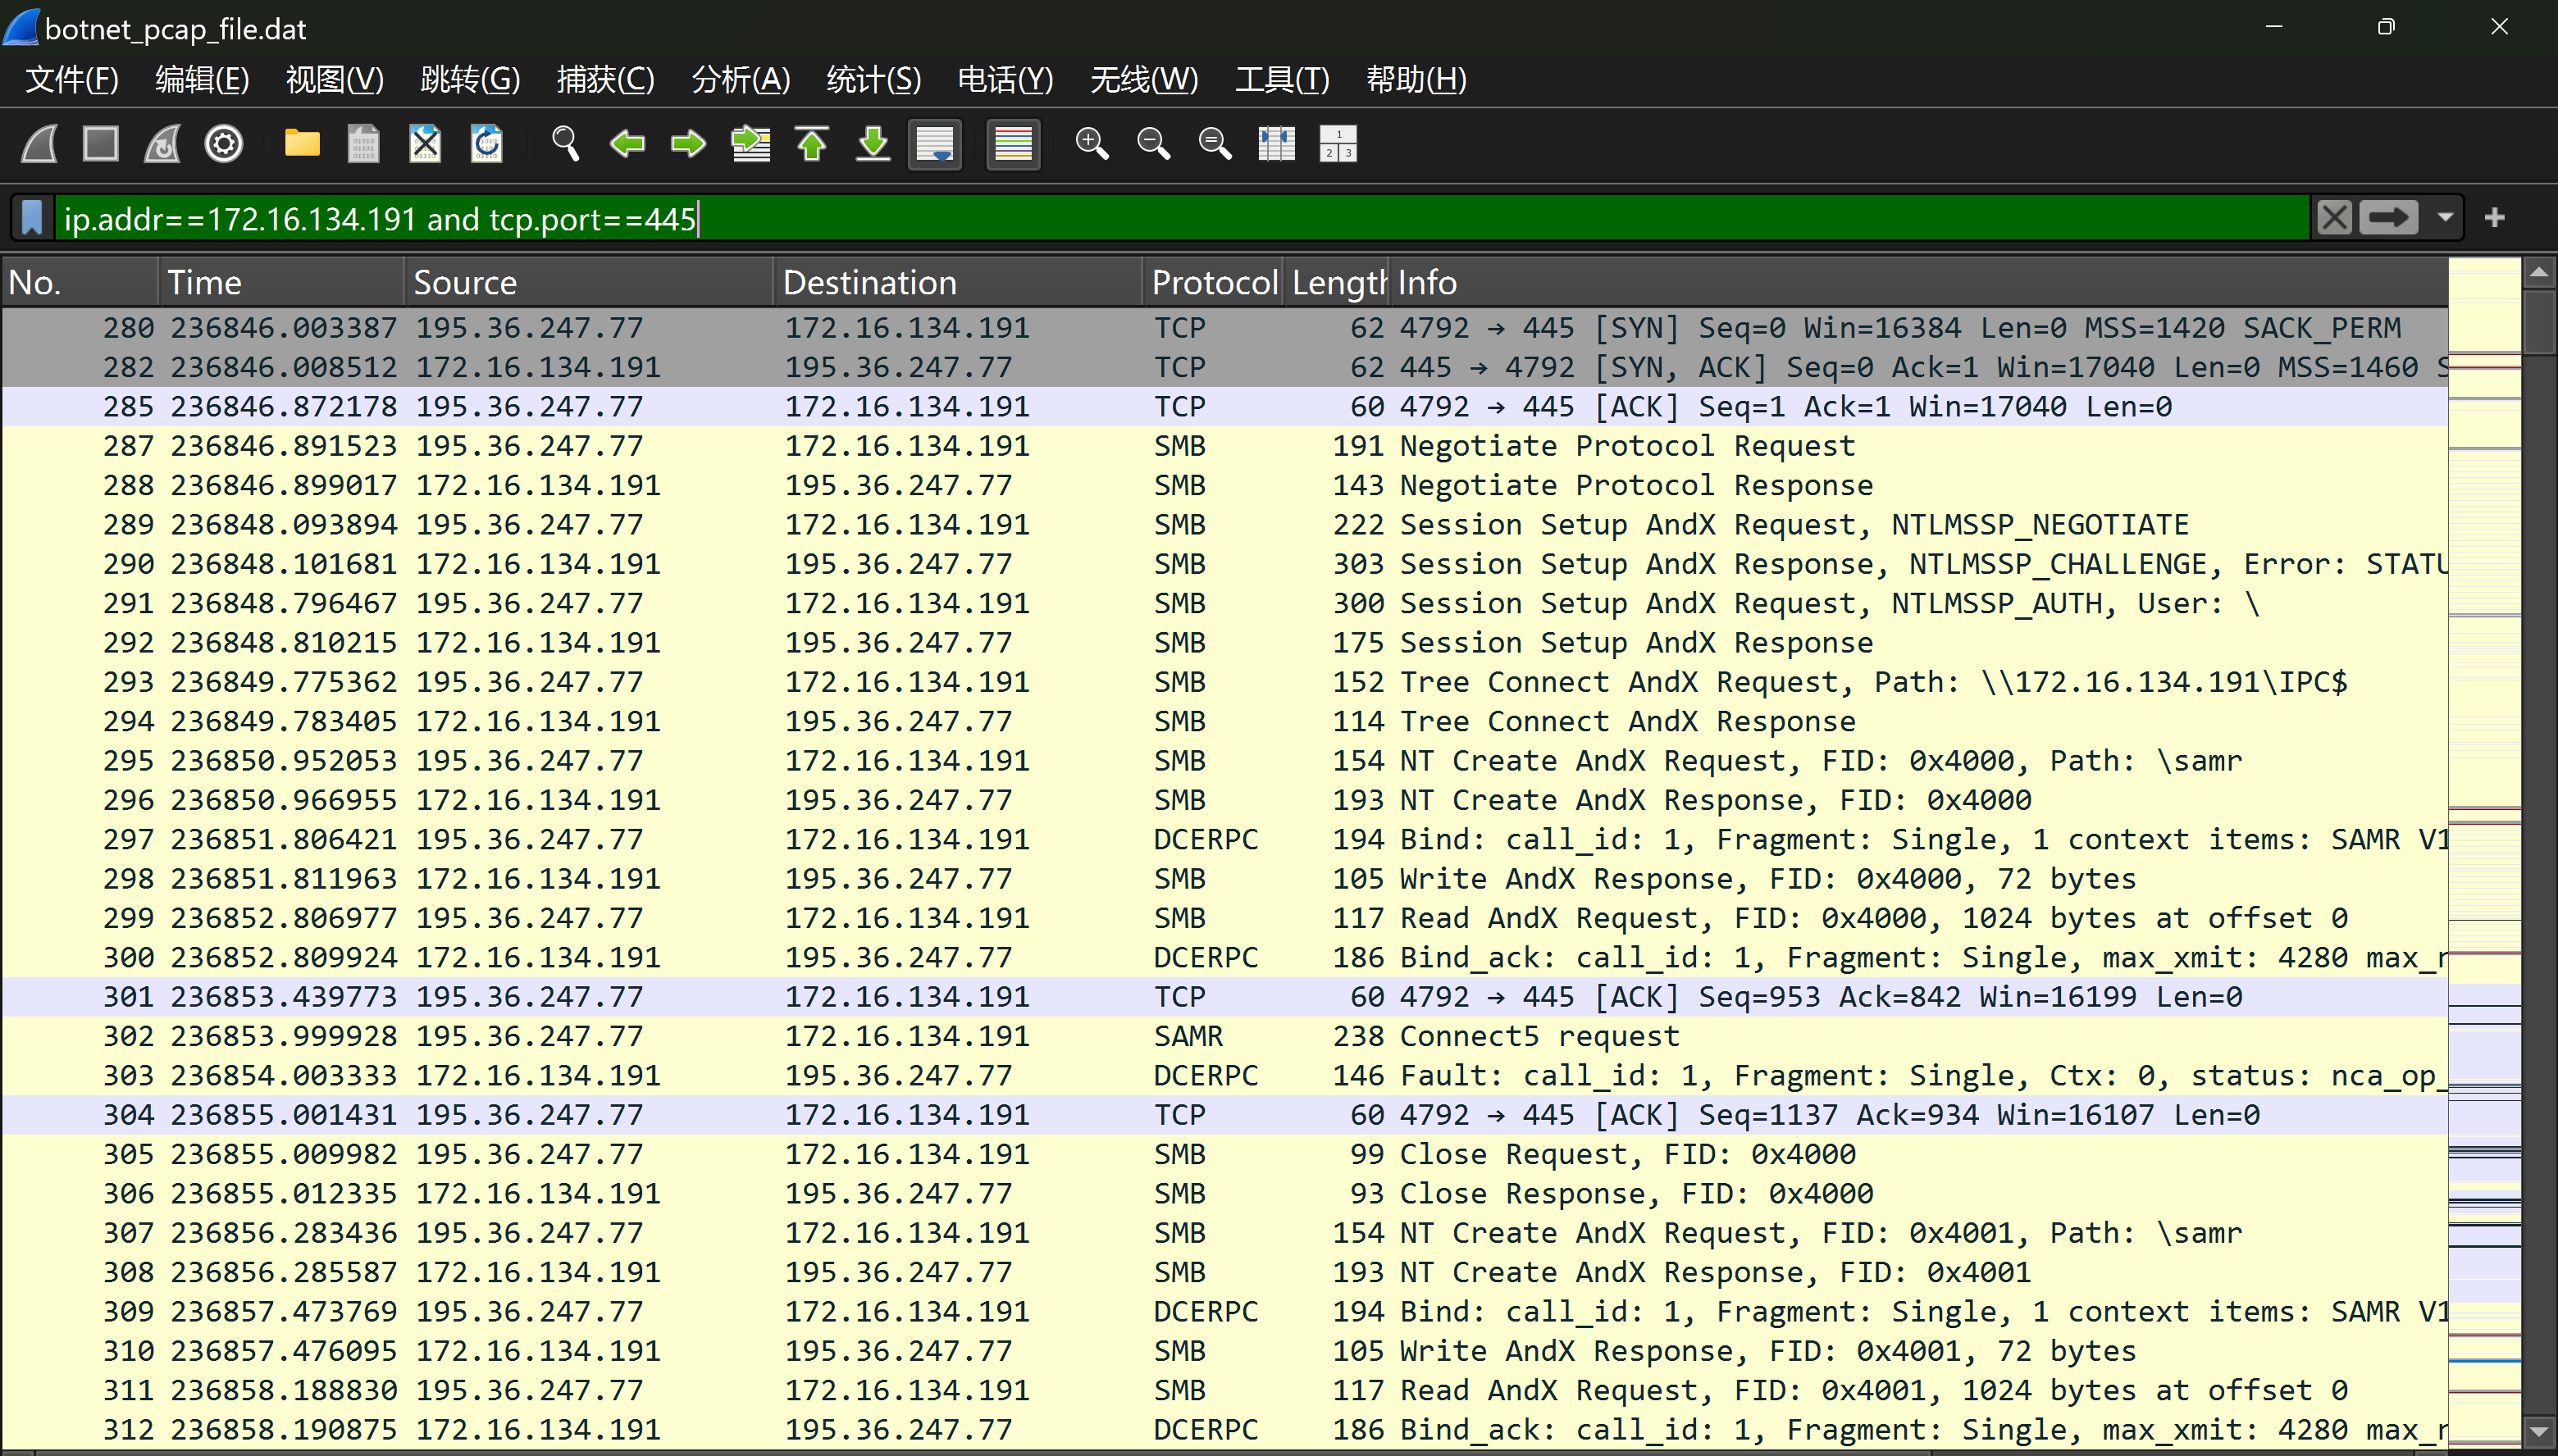This screenshot has height=1456, width=2558.
Task: Click the resize columns icon
Action: [1275, 144]
